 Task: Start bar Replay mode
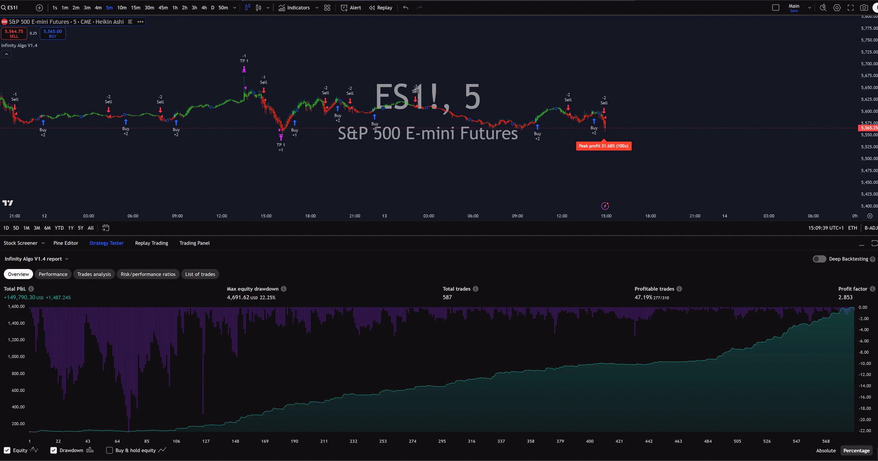tap(380, 7)
